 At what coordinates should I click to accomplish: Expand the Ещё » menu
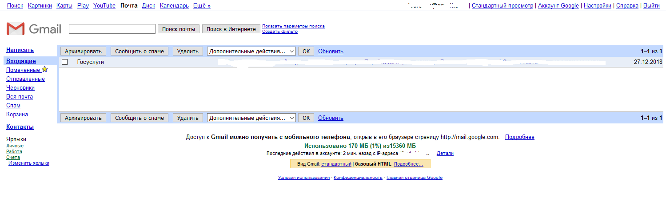(x=202, y=6)
